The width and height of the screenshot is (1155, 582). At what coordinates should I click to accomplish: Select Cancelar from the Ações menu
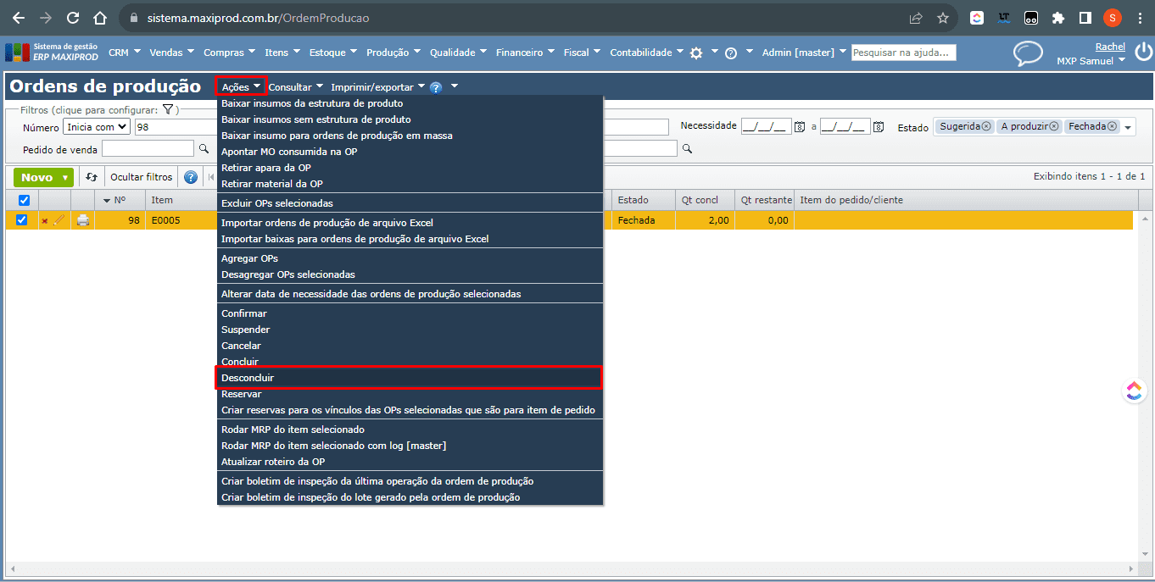(x=409, y=346)
